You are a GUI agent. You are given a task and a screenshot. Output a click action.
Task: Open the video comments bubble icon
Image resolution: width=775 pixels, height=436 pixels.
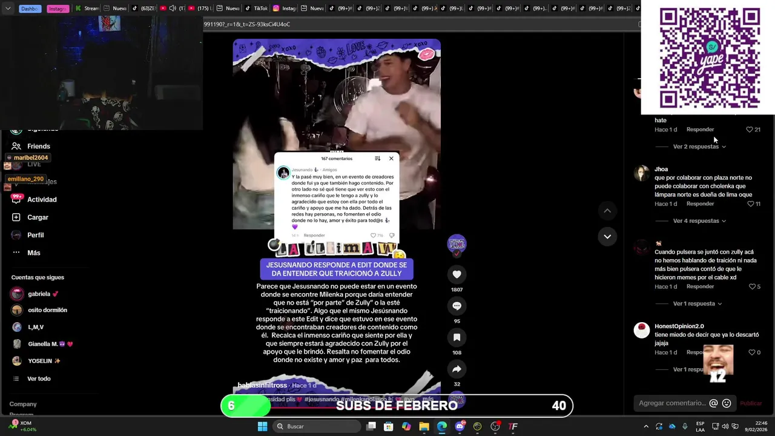pyautogui.click(x=457, y=306)
